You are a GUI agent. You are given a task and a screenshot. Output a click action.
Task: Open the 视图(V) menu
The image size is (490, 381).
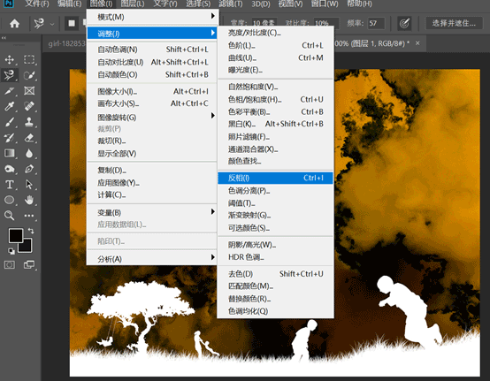coord(290,4)
